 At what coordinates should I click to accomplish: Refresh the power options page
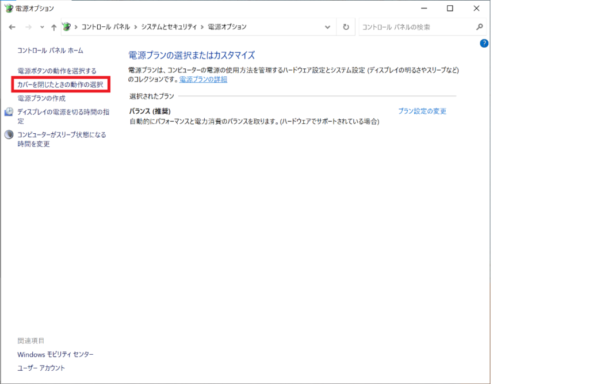click(x=346, y=27)
